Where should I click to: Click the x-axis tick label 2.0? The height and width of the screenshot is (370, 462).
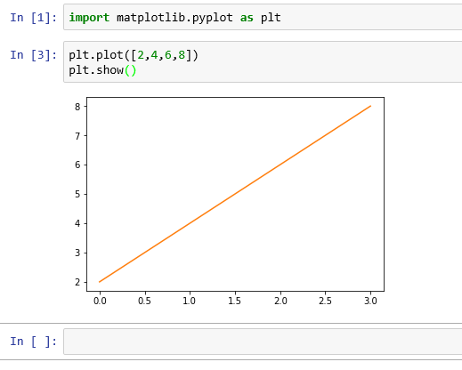pos(280,301)
